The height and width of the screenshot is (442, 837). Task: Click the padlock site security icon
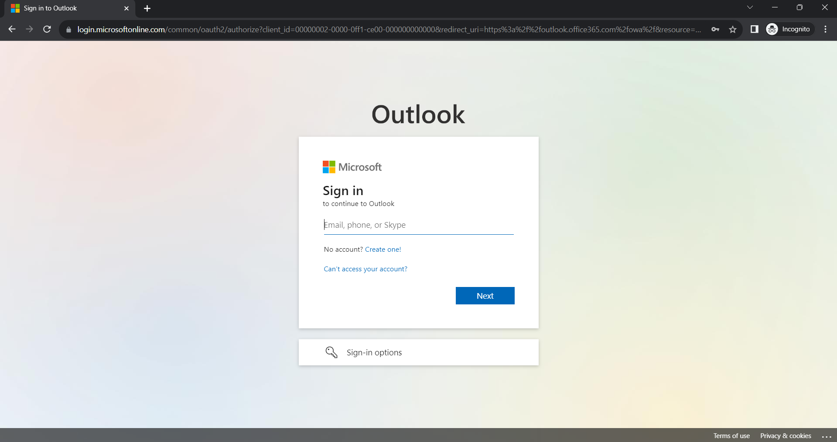(x=68, y=29)
